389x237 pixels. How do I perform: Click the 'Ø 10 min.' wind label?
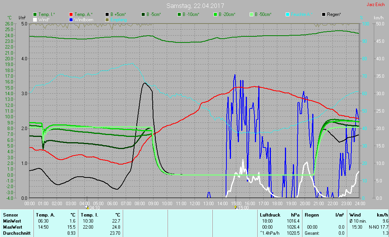tap(358, 221)
